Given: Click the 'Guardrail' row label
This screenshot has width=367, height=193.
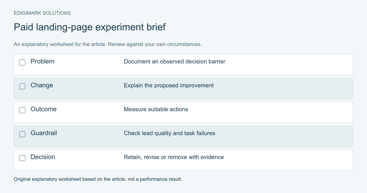Looking at the screenshot, I should (44, 133).
